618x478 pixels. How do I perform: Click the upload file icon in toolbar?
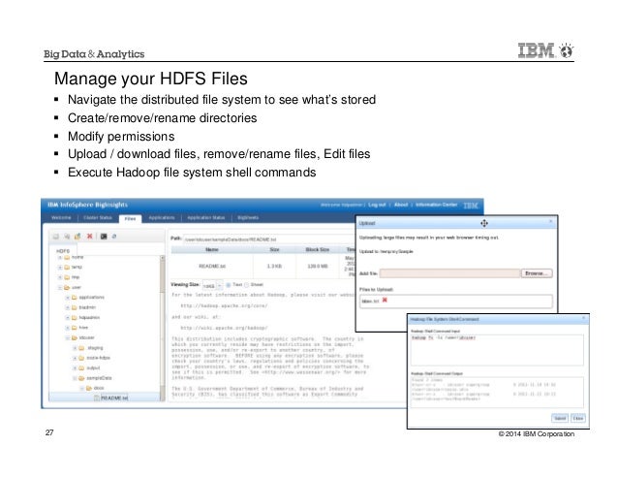pyautogui.click(x=77, y=237)
